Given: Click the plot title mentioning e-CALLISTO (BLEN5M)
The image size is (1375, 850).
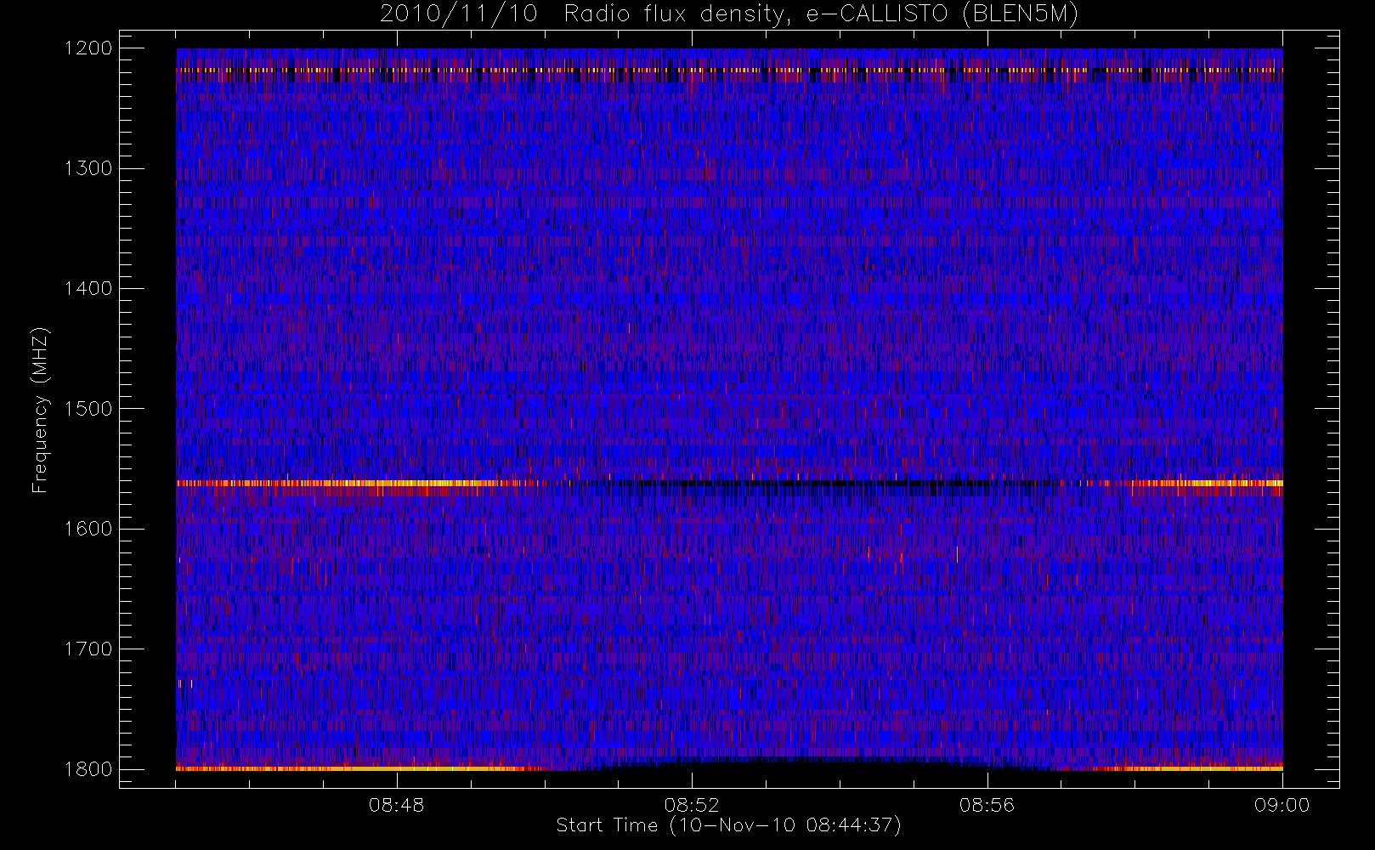Looking at the screenshot, I should 729,14.
